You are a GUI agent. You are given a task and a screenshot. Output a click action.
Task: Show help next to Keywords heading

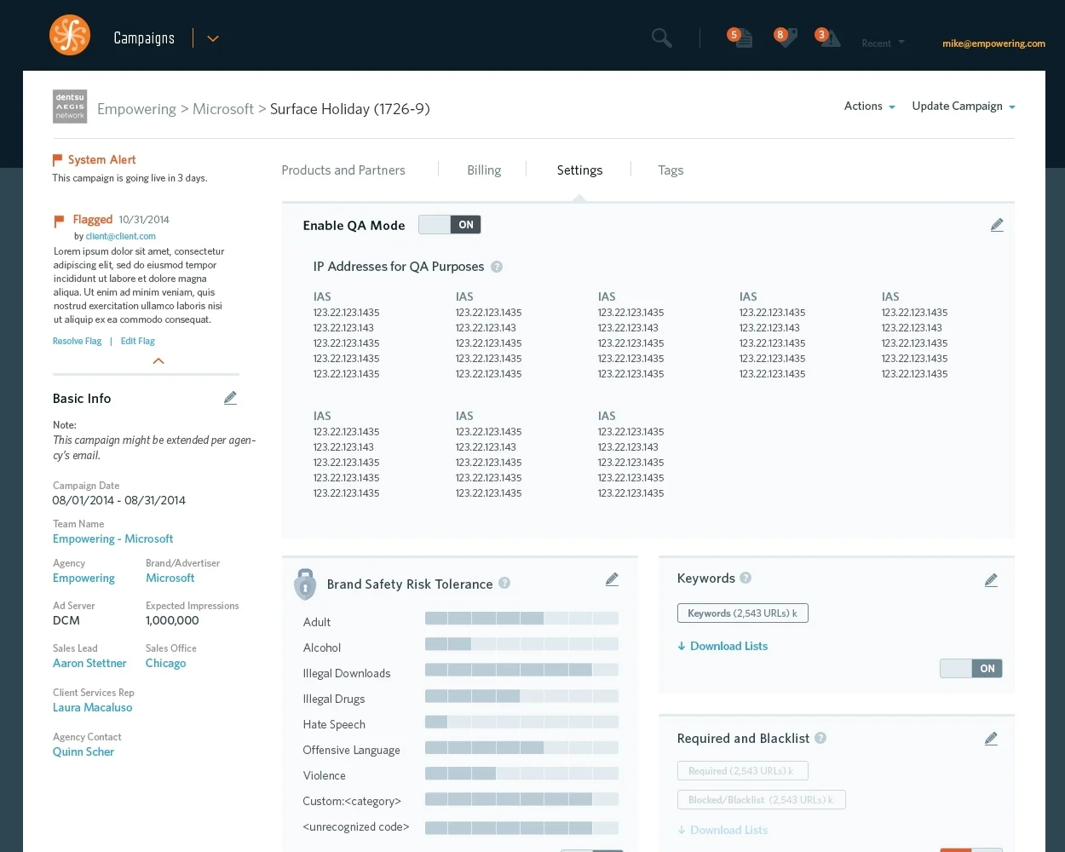(745, 578)
